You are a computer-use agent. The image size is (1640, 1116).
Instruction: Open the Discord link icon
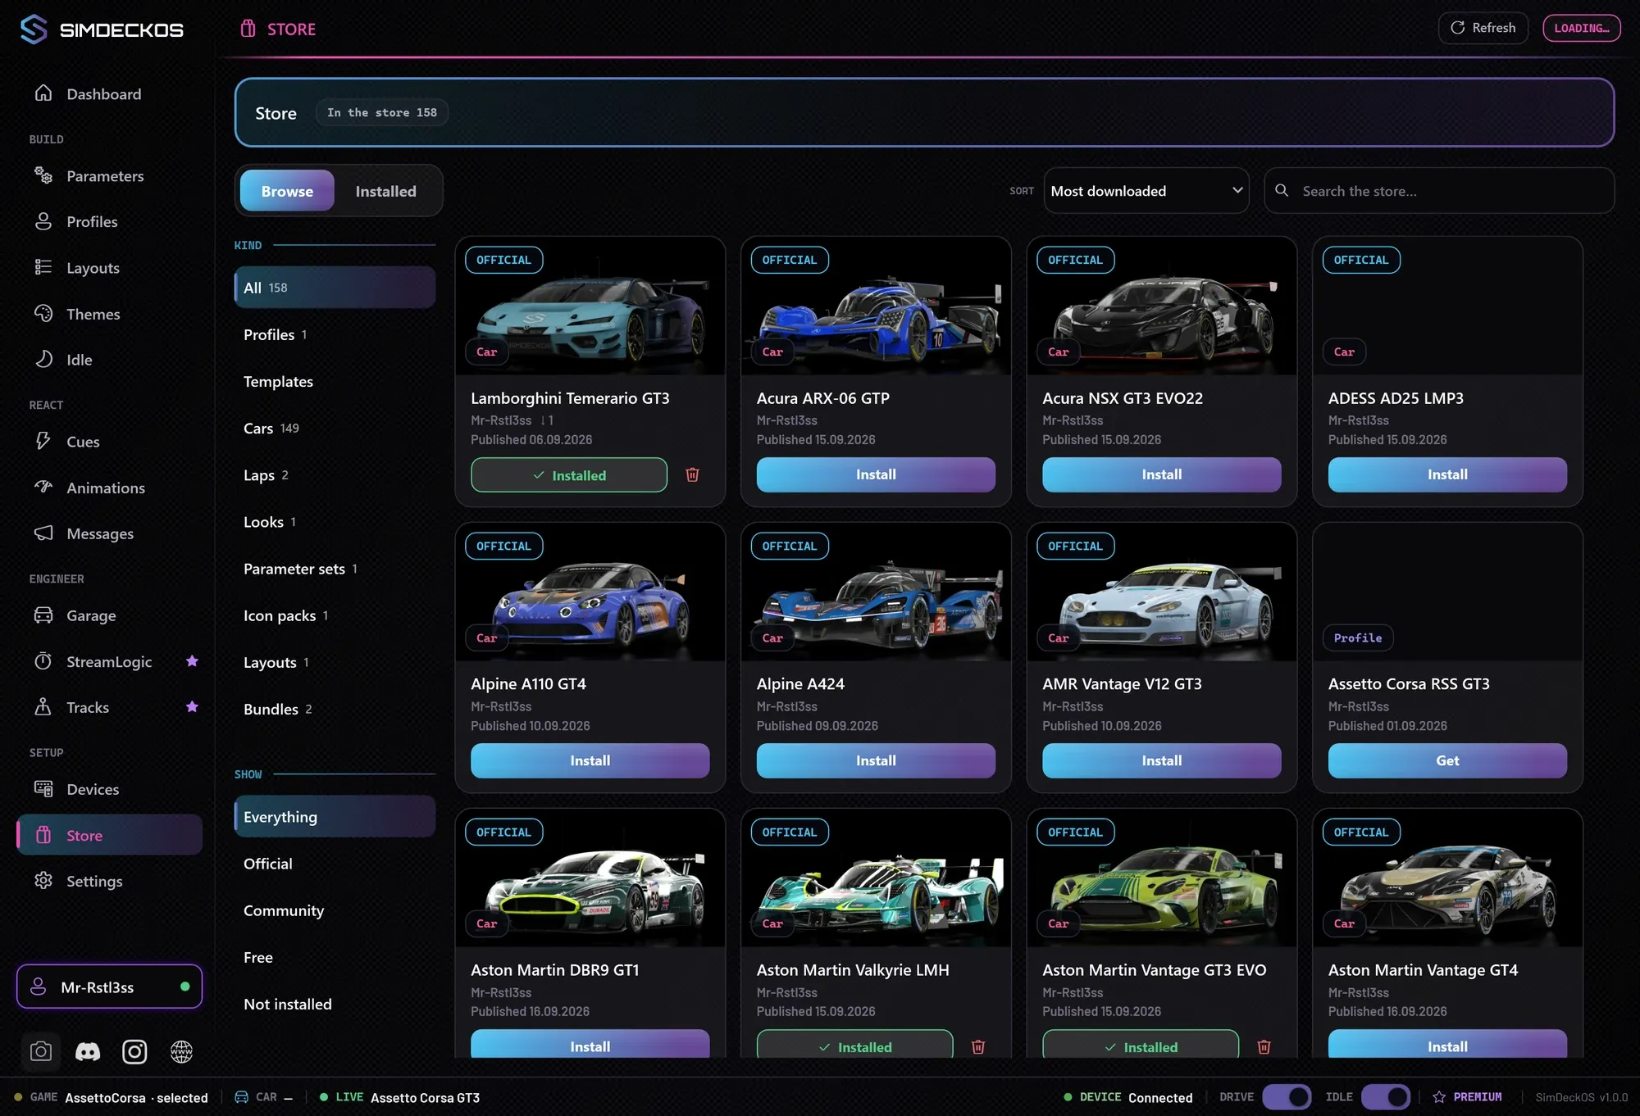88,1051
